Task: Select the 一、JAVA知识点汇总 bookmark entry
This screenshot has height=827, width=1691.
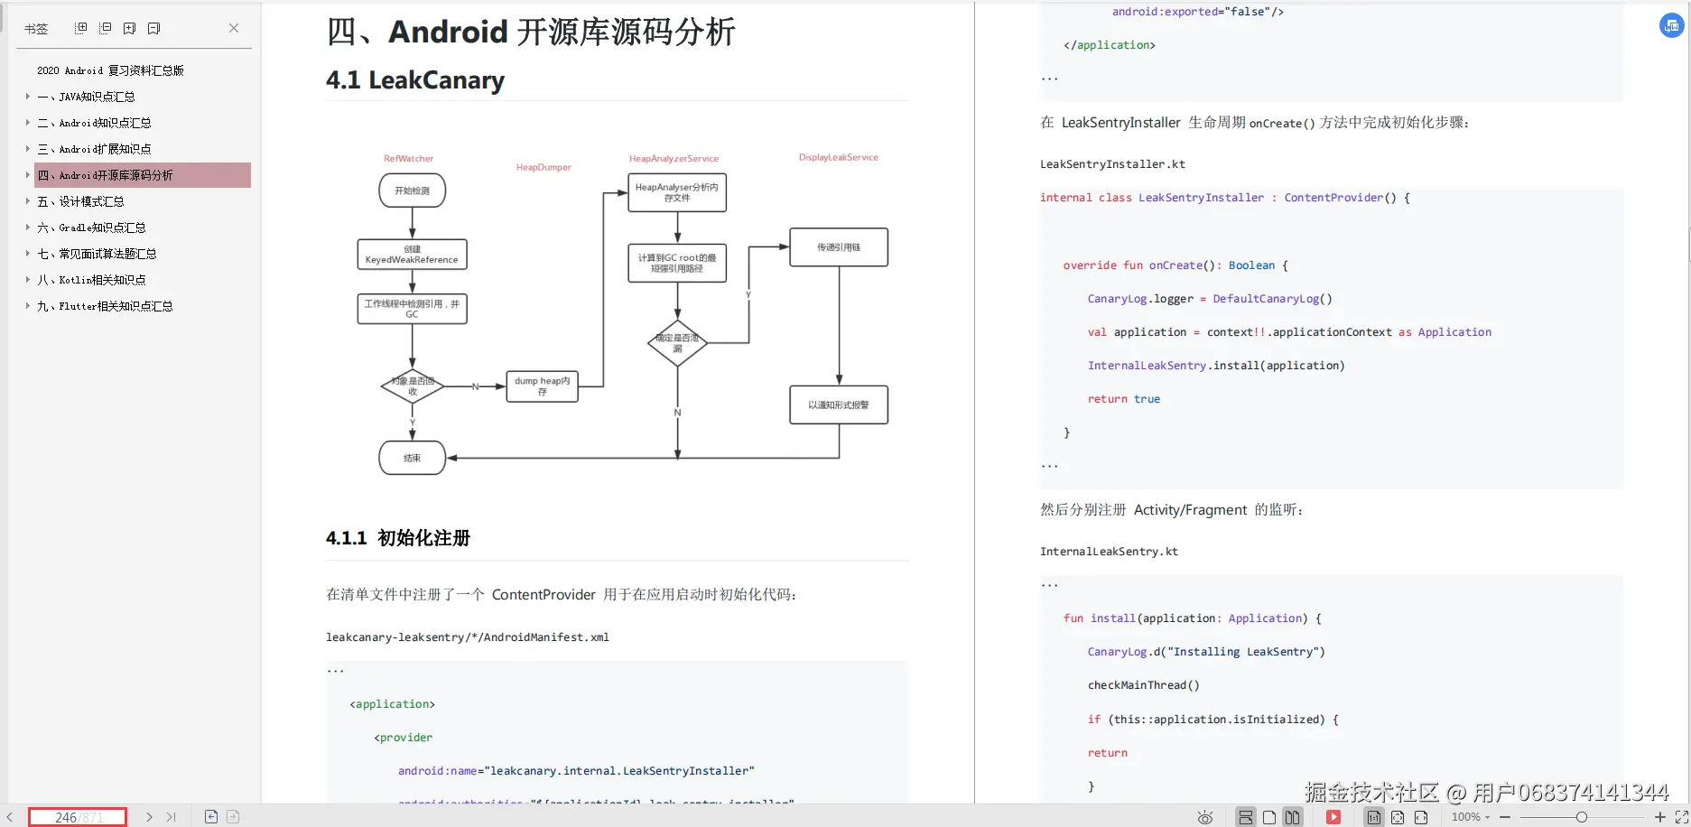Action: 86,97
